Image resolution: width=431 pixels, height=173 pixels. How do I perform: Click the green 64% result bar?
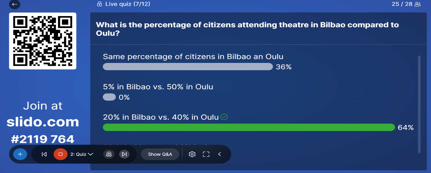[x=249, y=127]
